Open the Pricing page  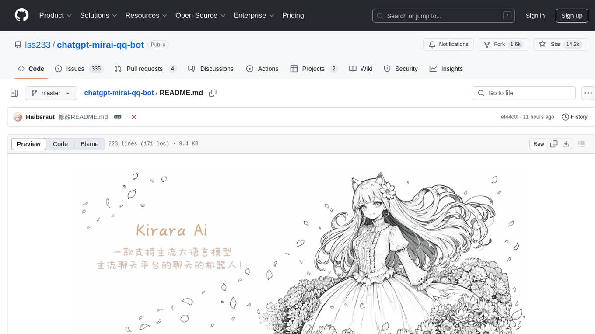[293, 15]
